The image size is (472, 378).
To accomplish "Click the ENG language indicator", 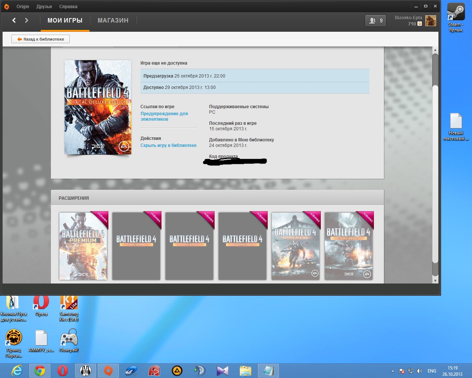I will click(x=432, y=371).
